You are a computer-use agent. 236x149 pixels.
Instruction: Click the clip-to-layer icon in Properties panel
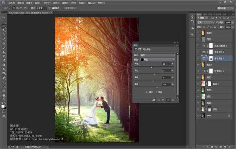pos(154,100)
